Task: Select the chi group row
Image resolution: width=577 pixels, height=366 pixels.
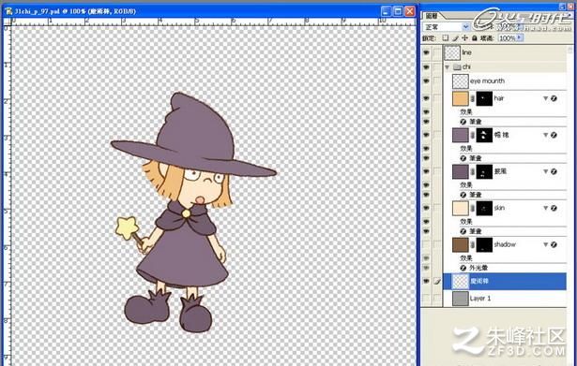Action: pos(505,66)
